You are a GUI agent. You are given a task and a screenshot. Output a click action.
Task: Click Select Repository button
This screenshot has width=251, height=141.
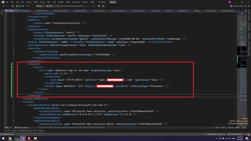point(236,134)
